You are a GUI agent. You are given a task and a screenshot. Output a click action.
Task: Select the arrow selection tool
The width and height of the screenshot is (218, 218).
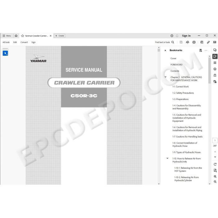[x=5, y=53]
